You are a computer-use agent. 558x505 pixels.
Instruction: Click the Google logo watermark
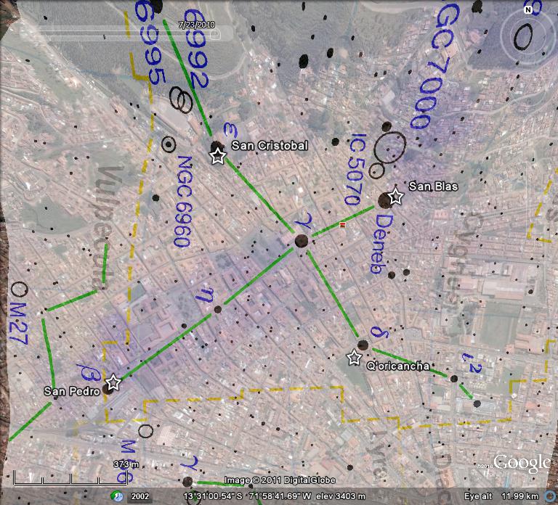pyautogui.click(x=520, y=463)
